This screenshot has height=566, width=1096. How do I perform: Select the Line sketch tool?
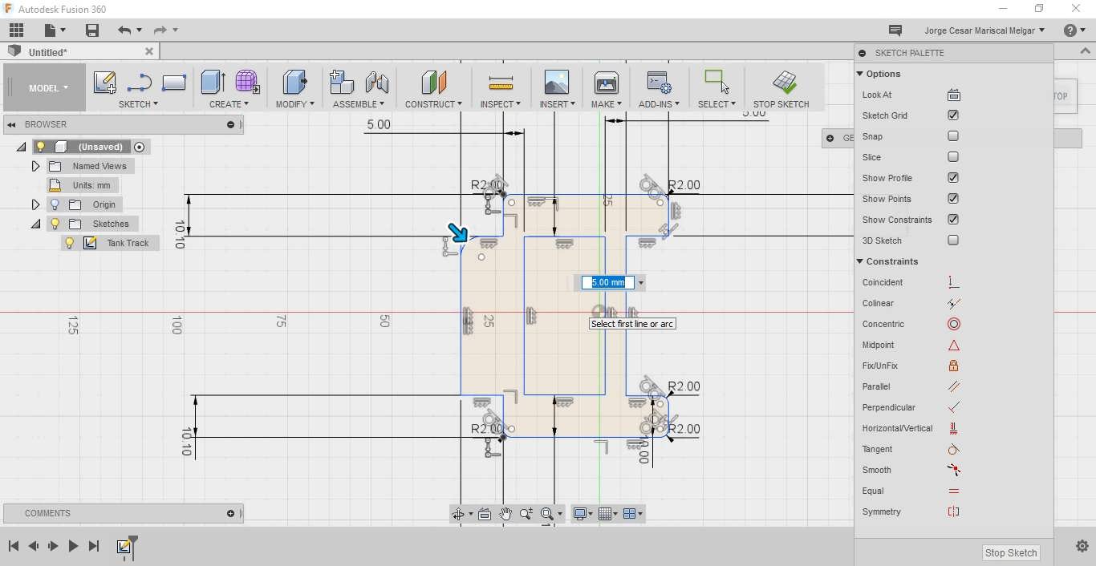(140, 83)
